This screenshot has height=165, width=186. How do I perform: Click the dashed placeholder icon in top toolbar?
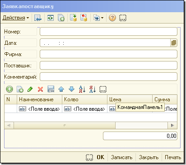(x=123, y=18)
